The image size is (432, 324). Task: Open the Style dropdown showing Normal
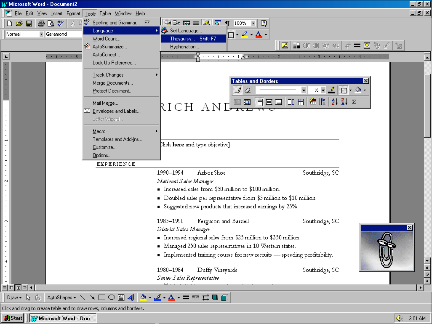click(x=41, y=34)
